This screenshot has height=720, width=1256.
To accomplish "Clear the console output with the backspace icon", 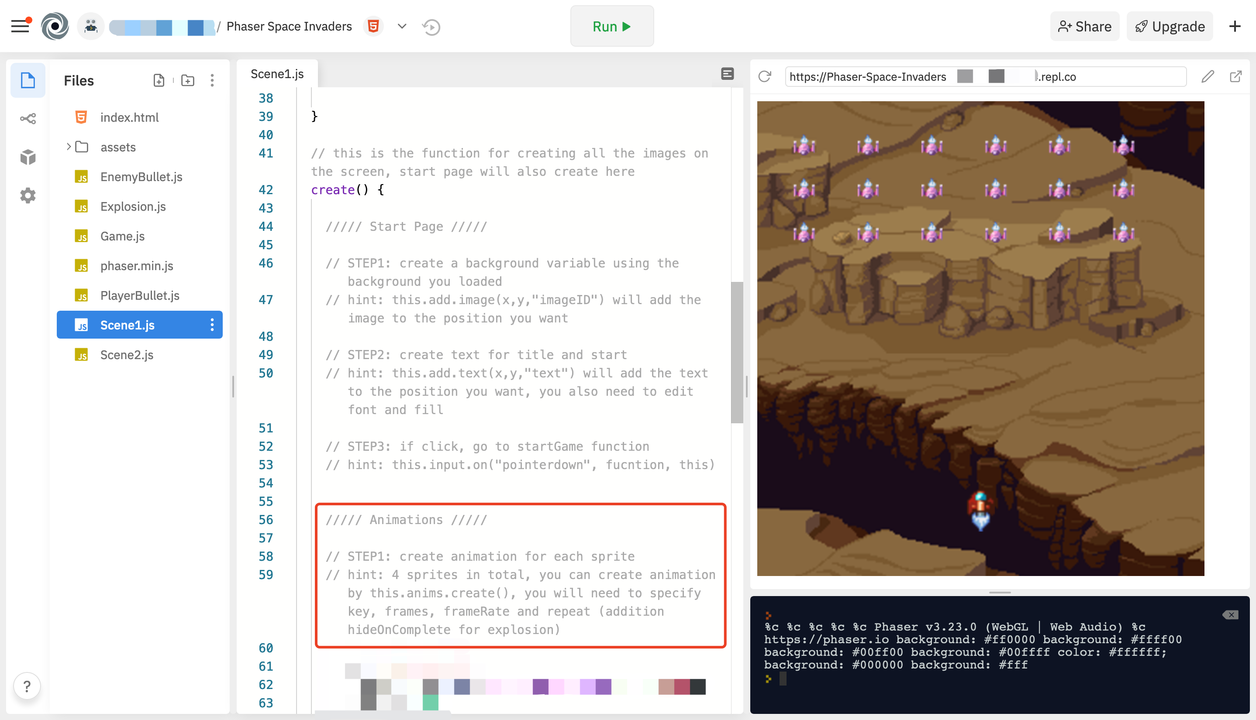I will 1230,615.
